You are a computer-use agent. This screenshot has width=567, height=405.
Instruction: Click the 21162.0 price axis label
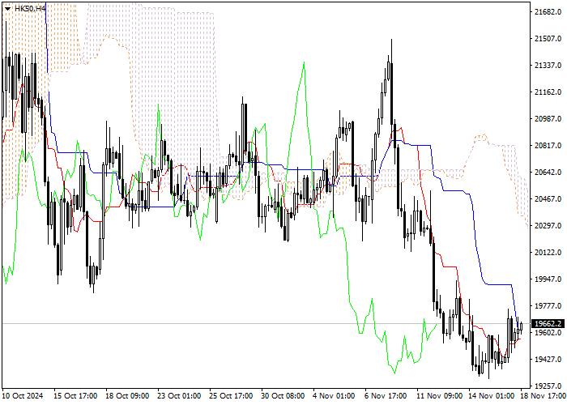pos(548,92)
